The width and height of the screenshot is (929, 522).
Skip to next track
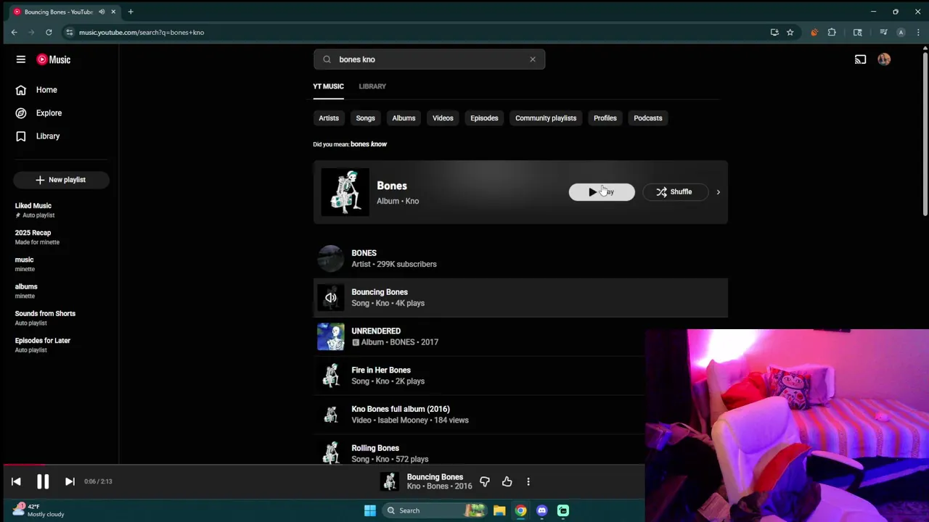70,481
